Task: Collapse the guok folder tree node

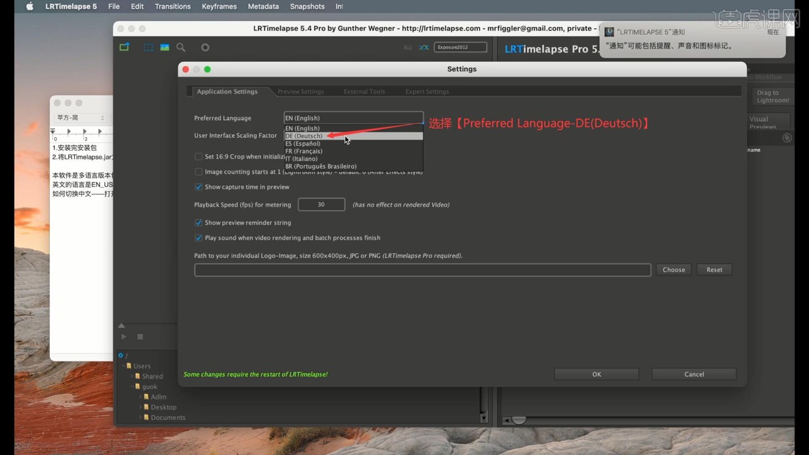Action: 131,386
